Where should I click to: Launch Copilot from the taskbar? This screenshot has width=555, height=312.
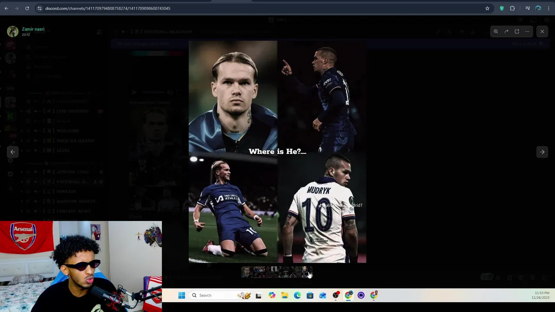tap(272, 295)
